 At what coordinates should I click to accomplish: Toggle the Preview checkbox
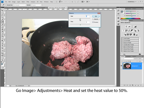click(x=93, y=22)
